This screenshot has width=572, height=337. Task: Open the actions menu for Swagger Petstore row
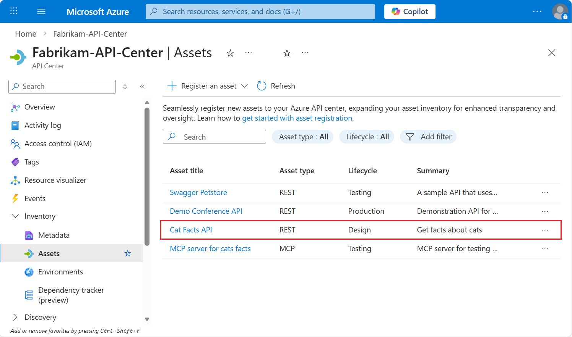(x=545, y=192)
